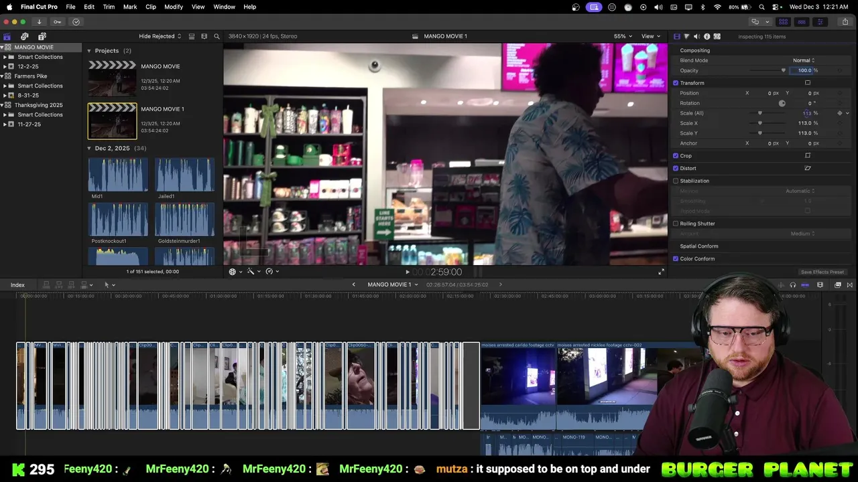Toggle the Color Conform checkbox
The height and width of the screenshot is (482, 858).
coord(676,258)
